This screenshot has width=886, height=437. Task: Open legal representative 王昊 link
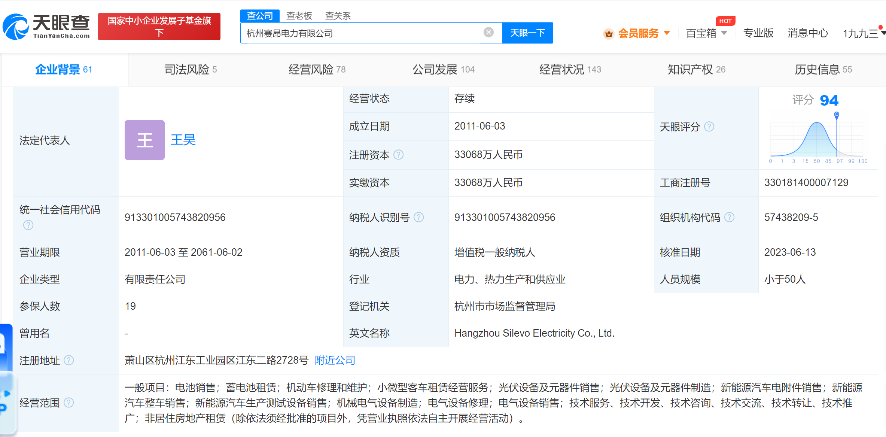click(183, 140)
